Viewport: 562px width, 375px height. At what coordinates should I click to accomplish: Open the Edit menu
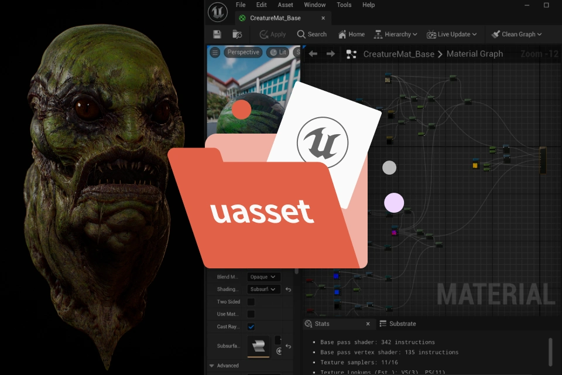[261, 5]
